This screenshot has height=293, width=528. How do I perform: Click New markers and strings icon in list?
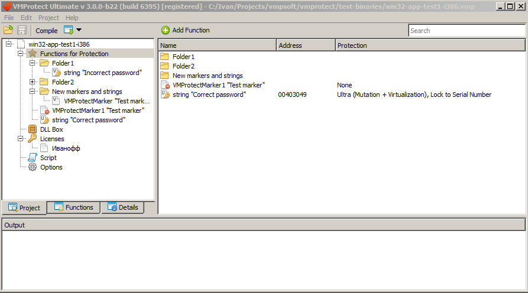click(164, 76)
